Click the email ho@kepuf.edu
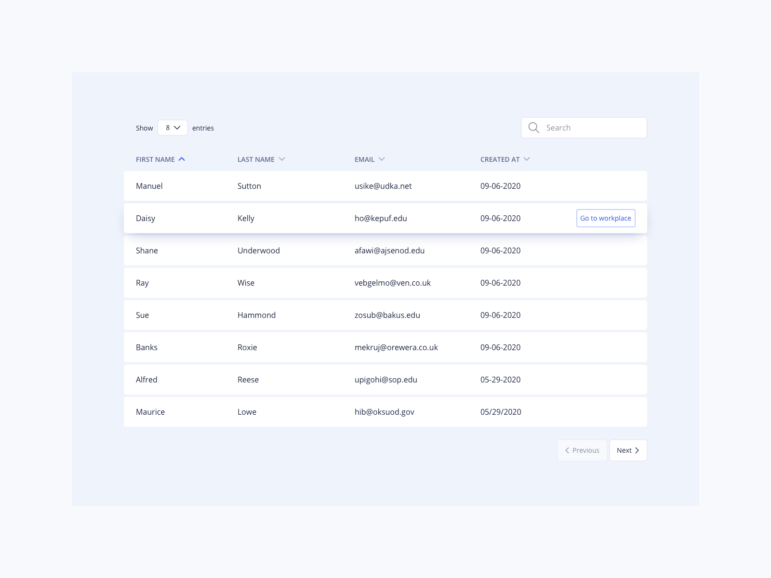Screen dimensions: 771x578 pos(381,218)
